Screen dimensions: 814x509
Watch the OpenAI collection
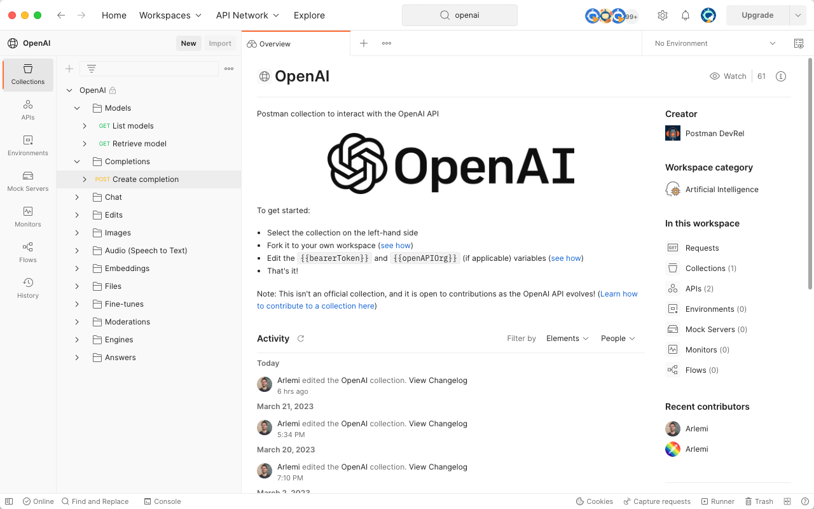[728, 76]
